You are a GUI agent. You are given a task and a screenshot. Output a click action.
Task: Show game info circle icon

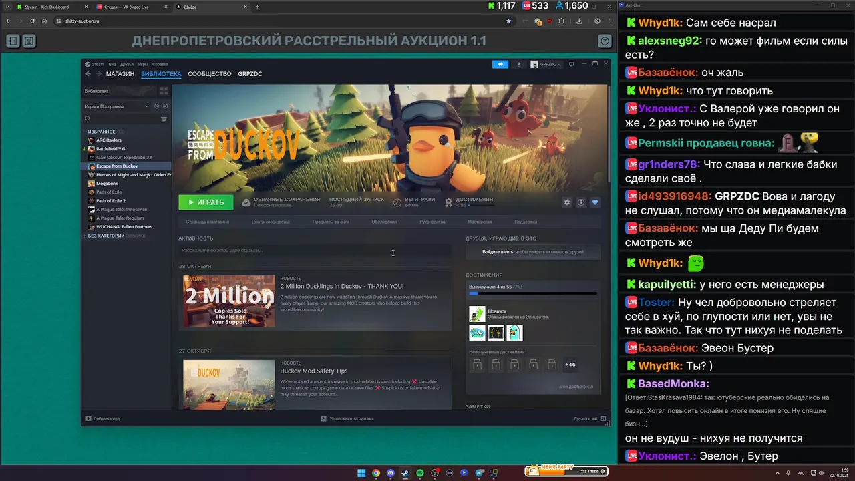(581, 202)
